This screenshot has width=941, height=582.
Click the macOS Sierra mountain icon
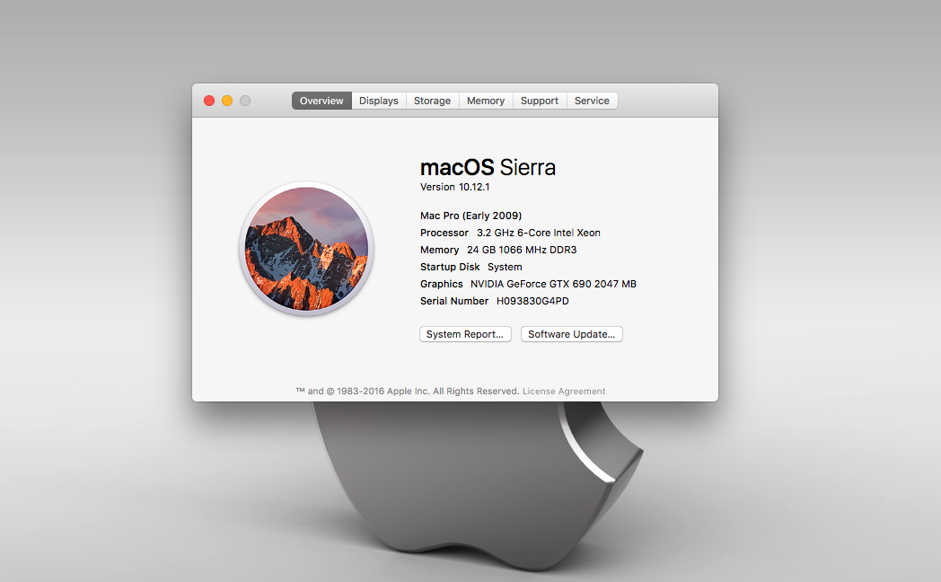click(307, 249)
